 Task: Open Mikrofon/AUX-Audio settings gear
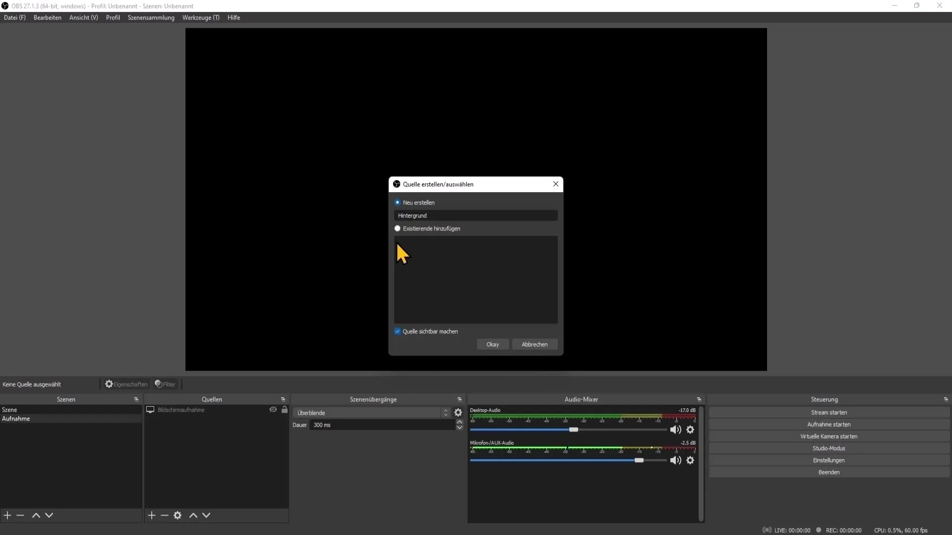[690, 460]
